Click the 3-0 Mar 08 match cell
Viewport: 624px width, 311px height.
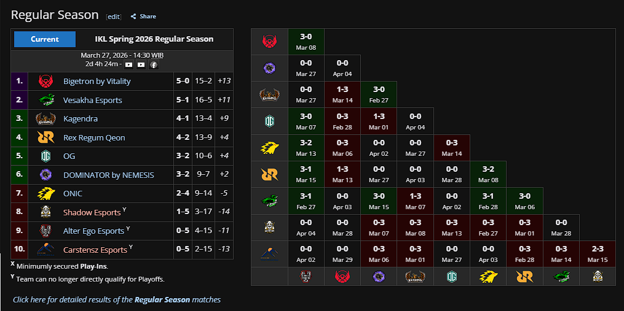306,42
